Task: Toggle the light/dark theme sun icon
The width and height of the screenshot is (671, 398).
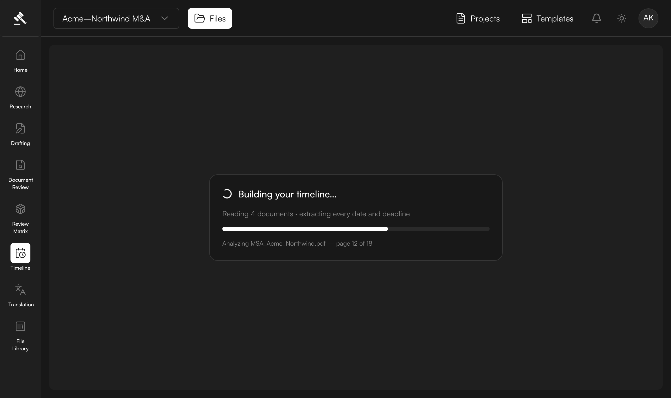Action: tap(622, 18)
